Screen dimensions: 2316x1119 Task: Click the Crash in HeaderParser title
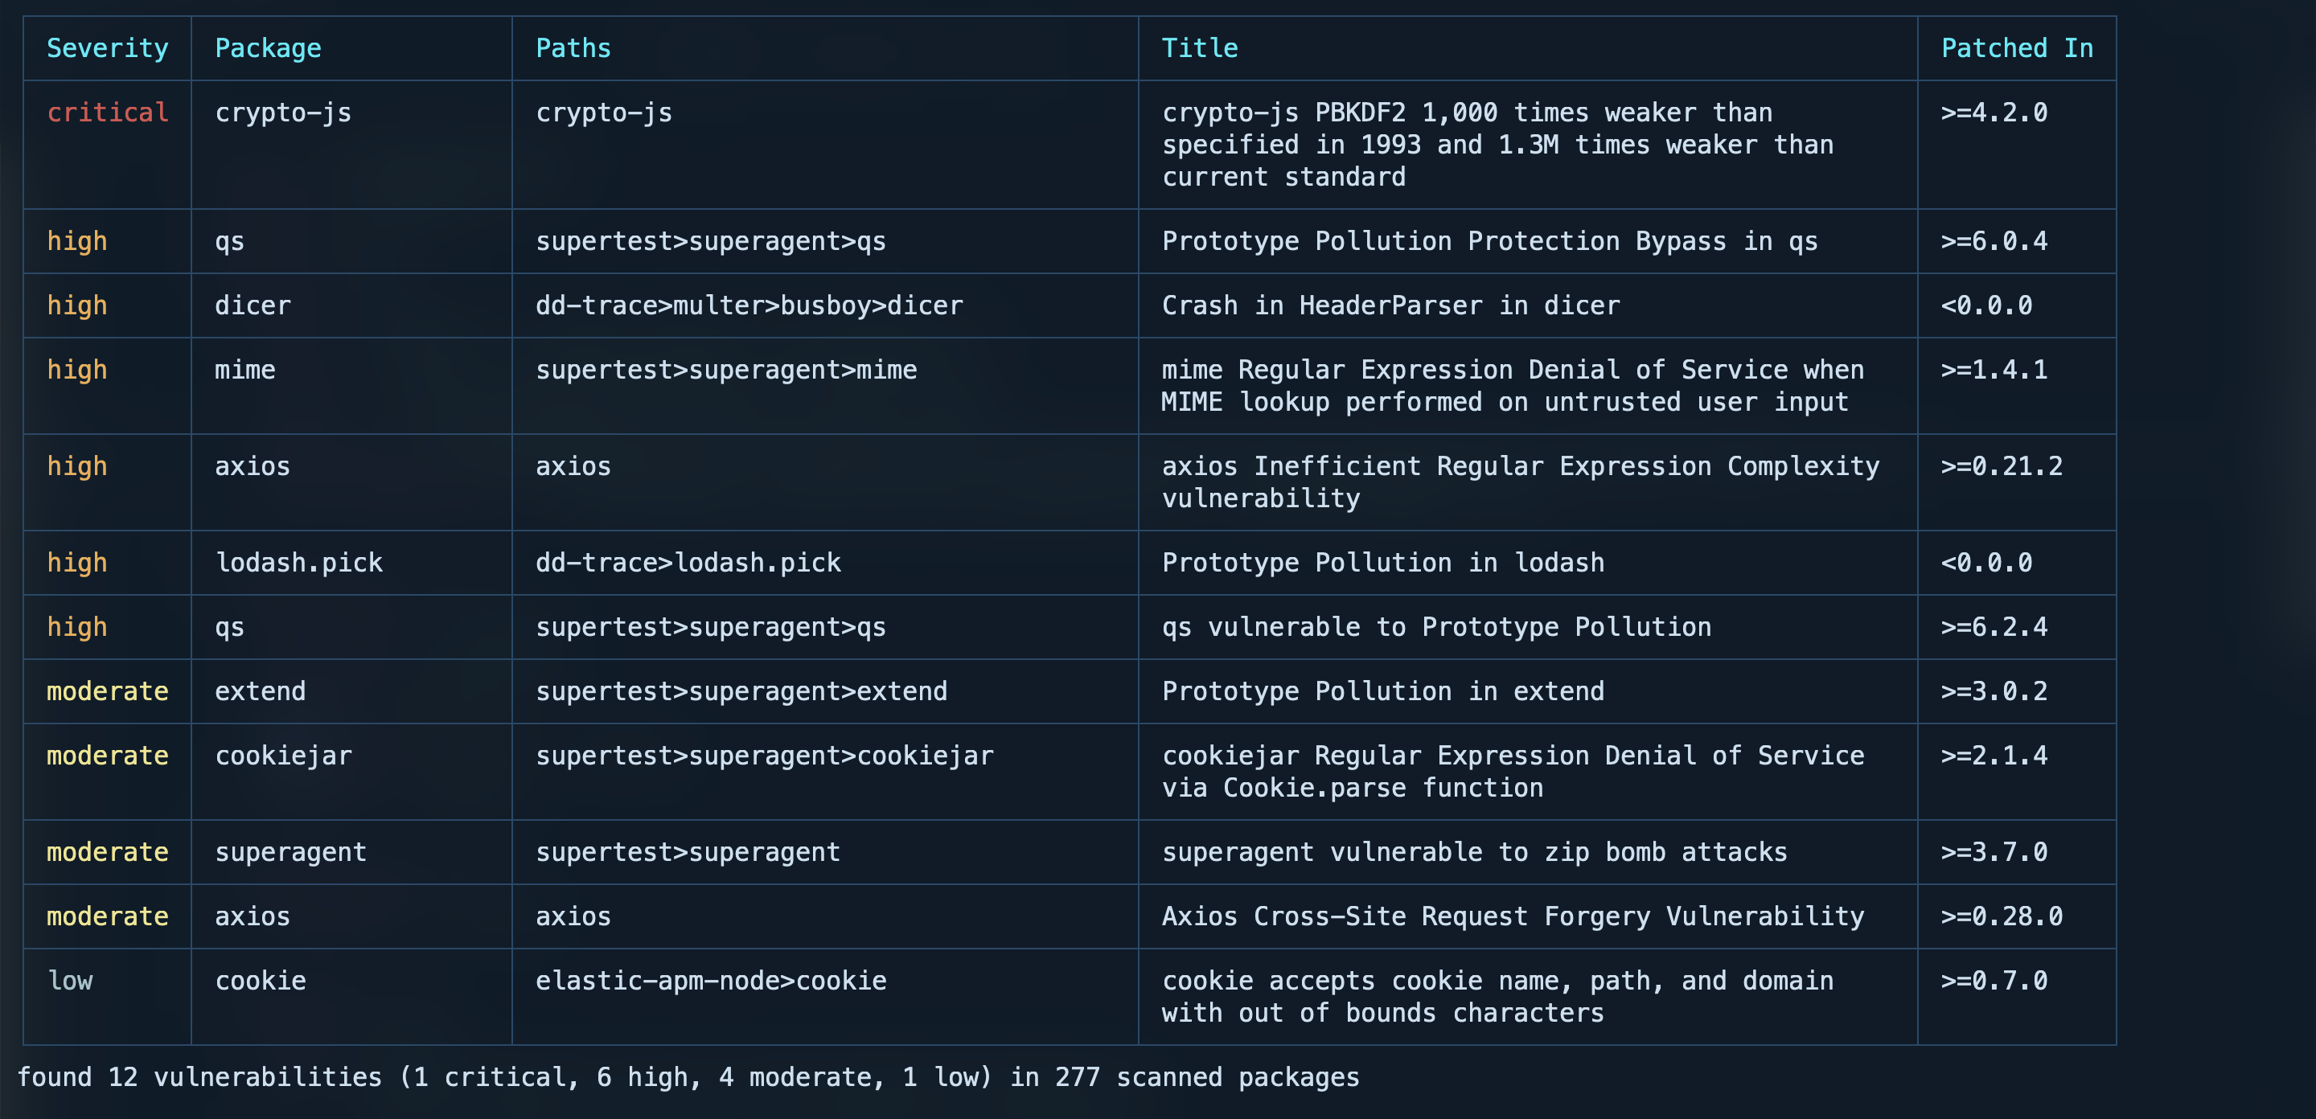1390,305
